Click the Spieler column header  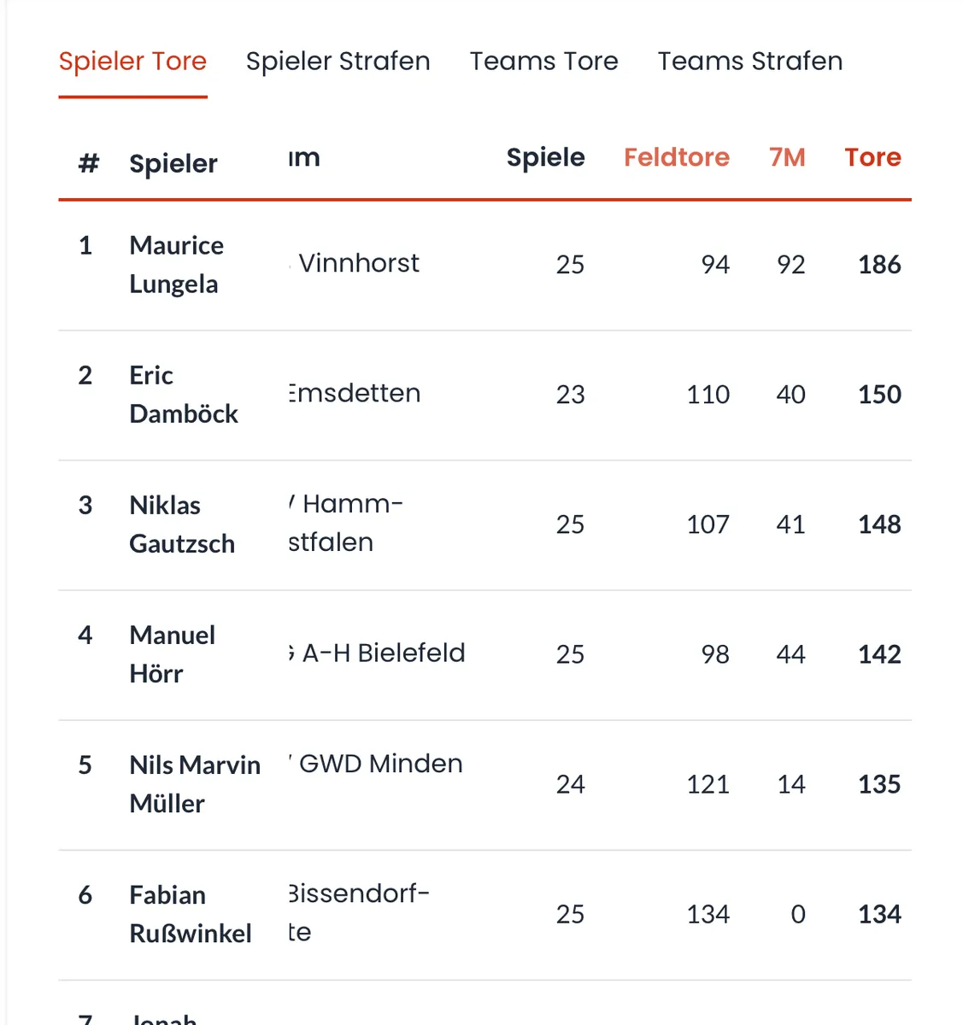click(x=173, y=163)
